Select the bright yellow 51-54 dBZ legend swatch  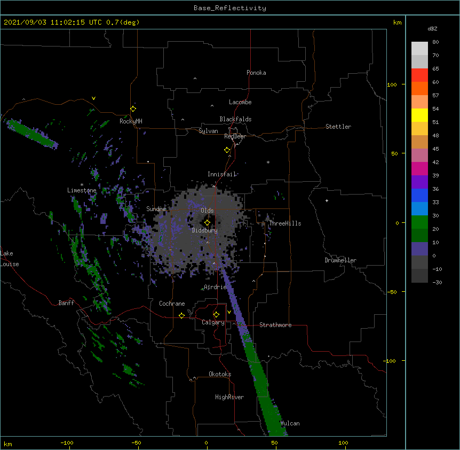coord(419,115)
